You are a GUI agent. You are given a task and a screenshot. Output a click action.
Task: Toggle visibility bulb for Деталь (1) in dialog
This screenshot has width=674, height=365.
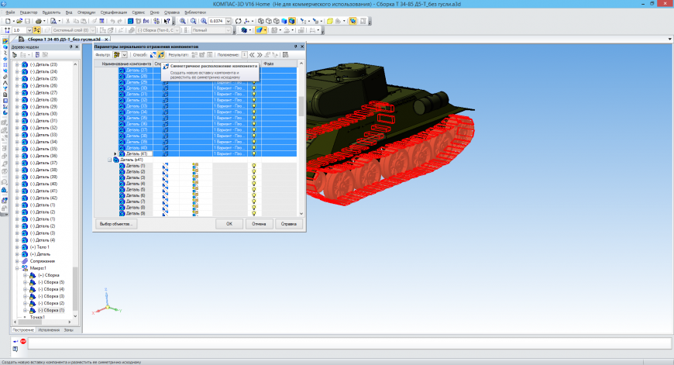[254, 166]
